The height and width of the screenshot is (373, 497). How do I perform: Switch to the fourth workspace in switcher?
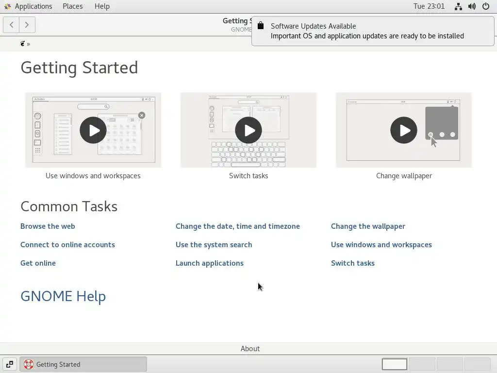(478, 364)
